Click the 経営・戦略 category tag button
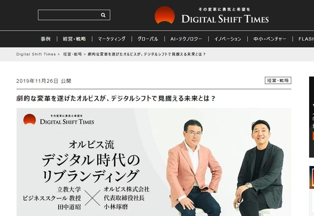The height and width of the screenshot is (216, 314). click(278, 80)
